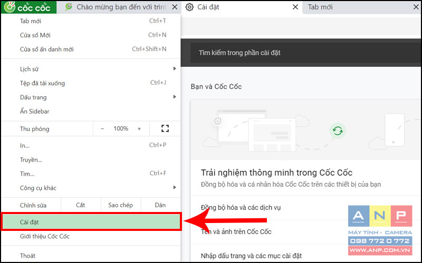The height and width of the screenshot is (263, 422).
Task: Click the 100% zoom value
Action: click(x=121, y=128)
